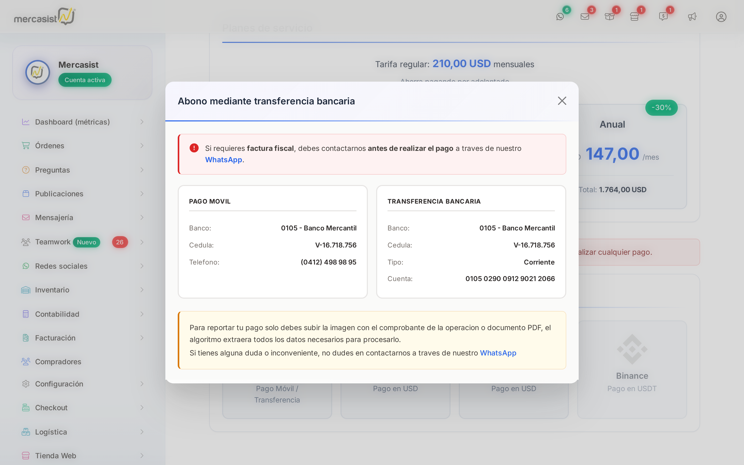Expand the Checkout chevron
744x465 pixels.
[x=142, y=407]
